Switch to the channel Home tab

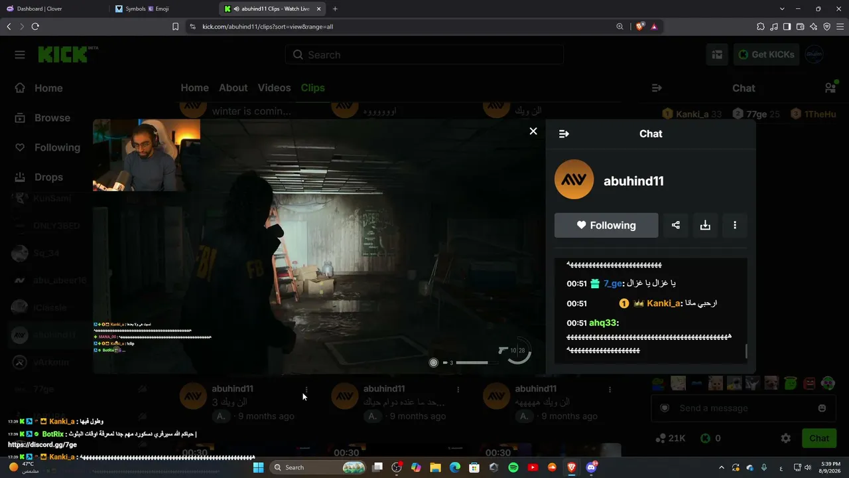(194, 88)
